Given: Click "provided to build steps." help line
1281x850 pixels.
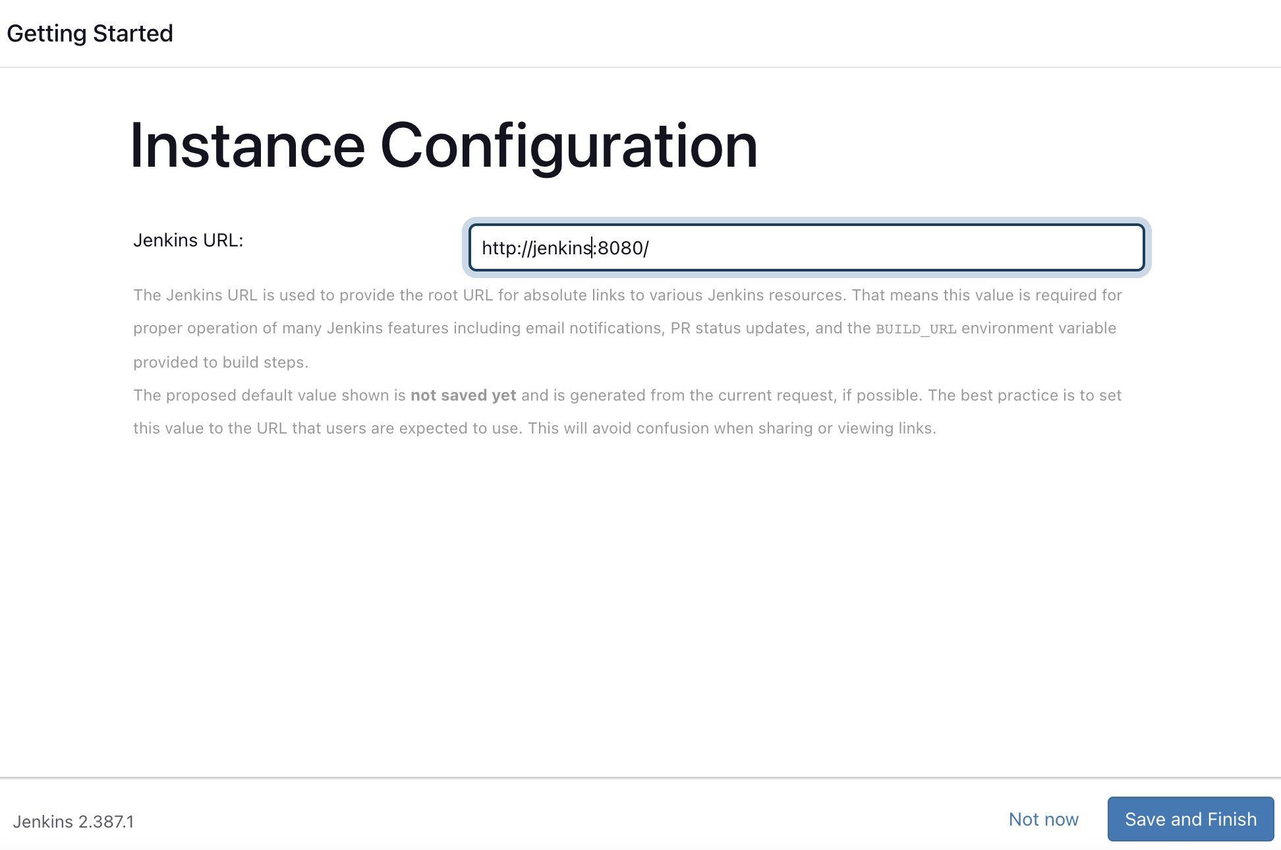Looking at the screenshot, I should click(221, 362).
